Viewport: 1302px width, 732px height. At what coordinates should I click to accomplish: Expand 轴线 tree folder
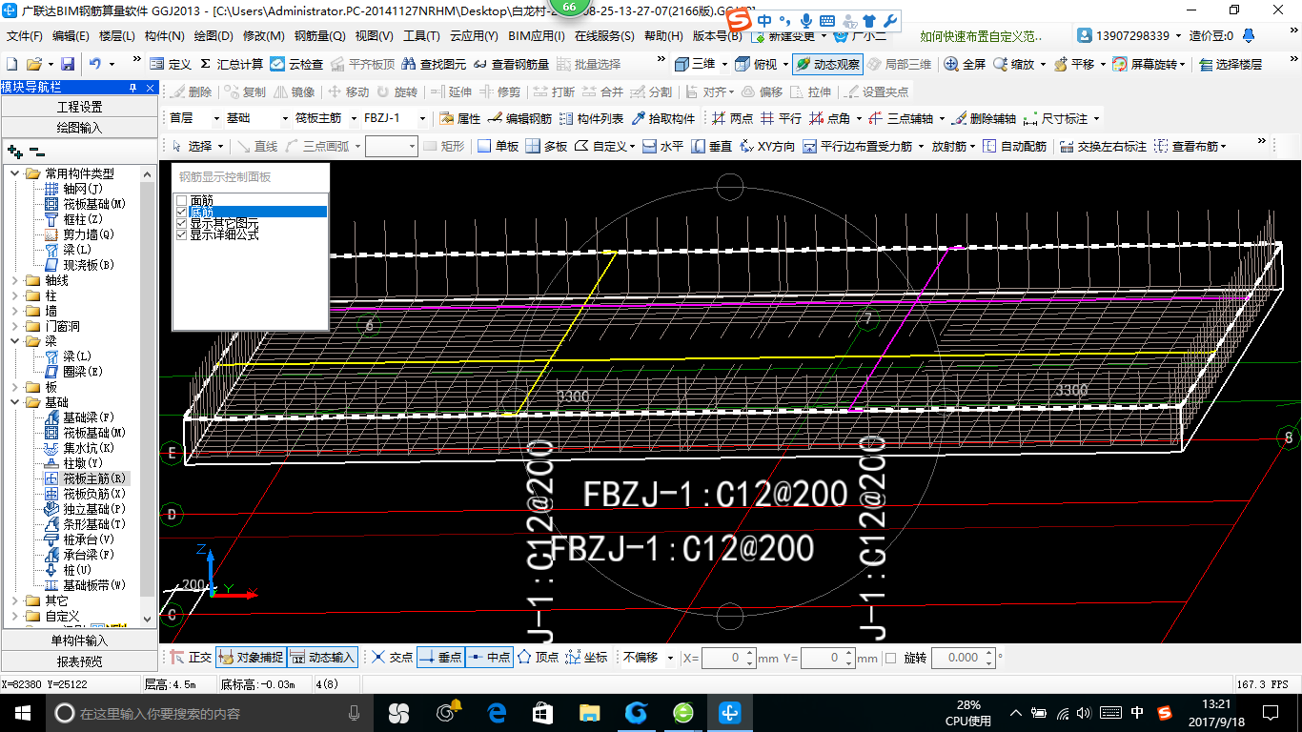click(x=15, y=280)
